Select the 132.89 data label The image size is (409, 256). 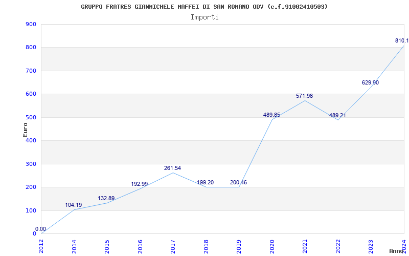(x=106, y=198)
